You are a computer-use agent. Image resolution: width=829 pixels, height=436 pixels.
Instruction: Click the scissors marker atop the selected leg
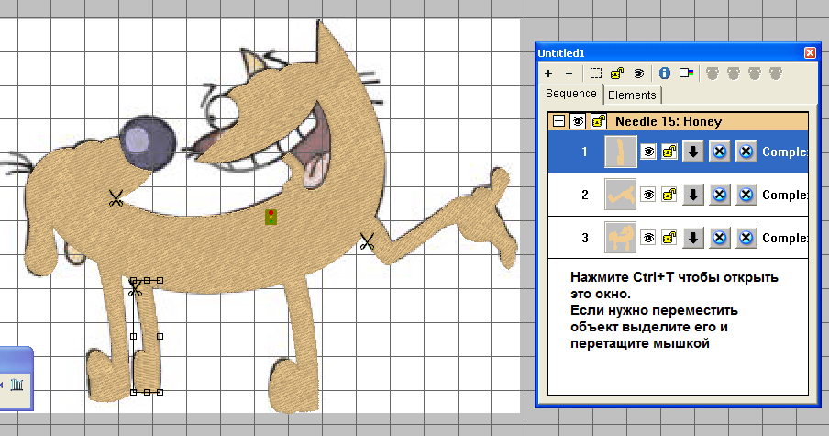pos(136,288)
